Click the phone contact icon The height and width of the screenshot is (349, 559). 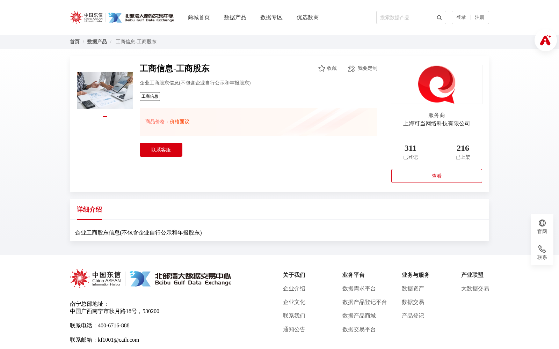[x=542, y=249]
